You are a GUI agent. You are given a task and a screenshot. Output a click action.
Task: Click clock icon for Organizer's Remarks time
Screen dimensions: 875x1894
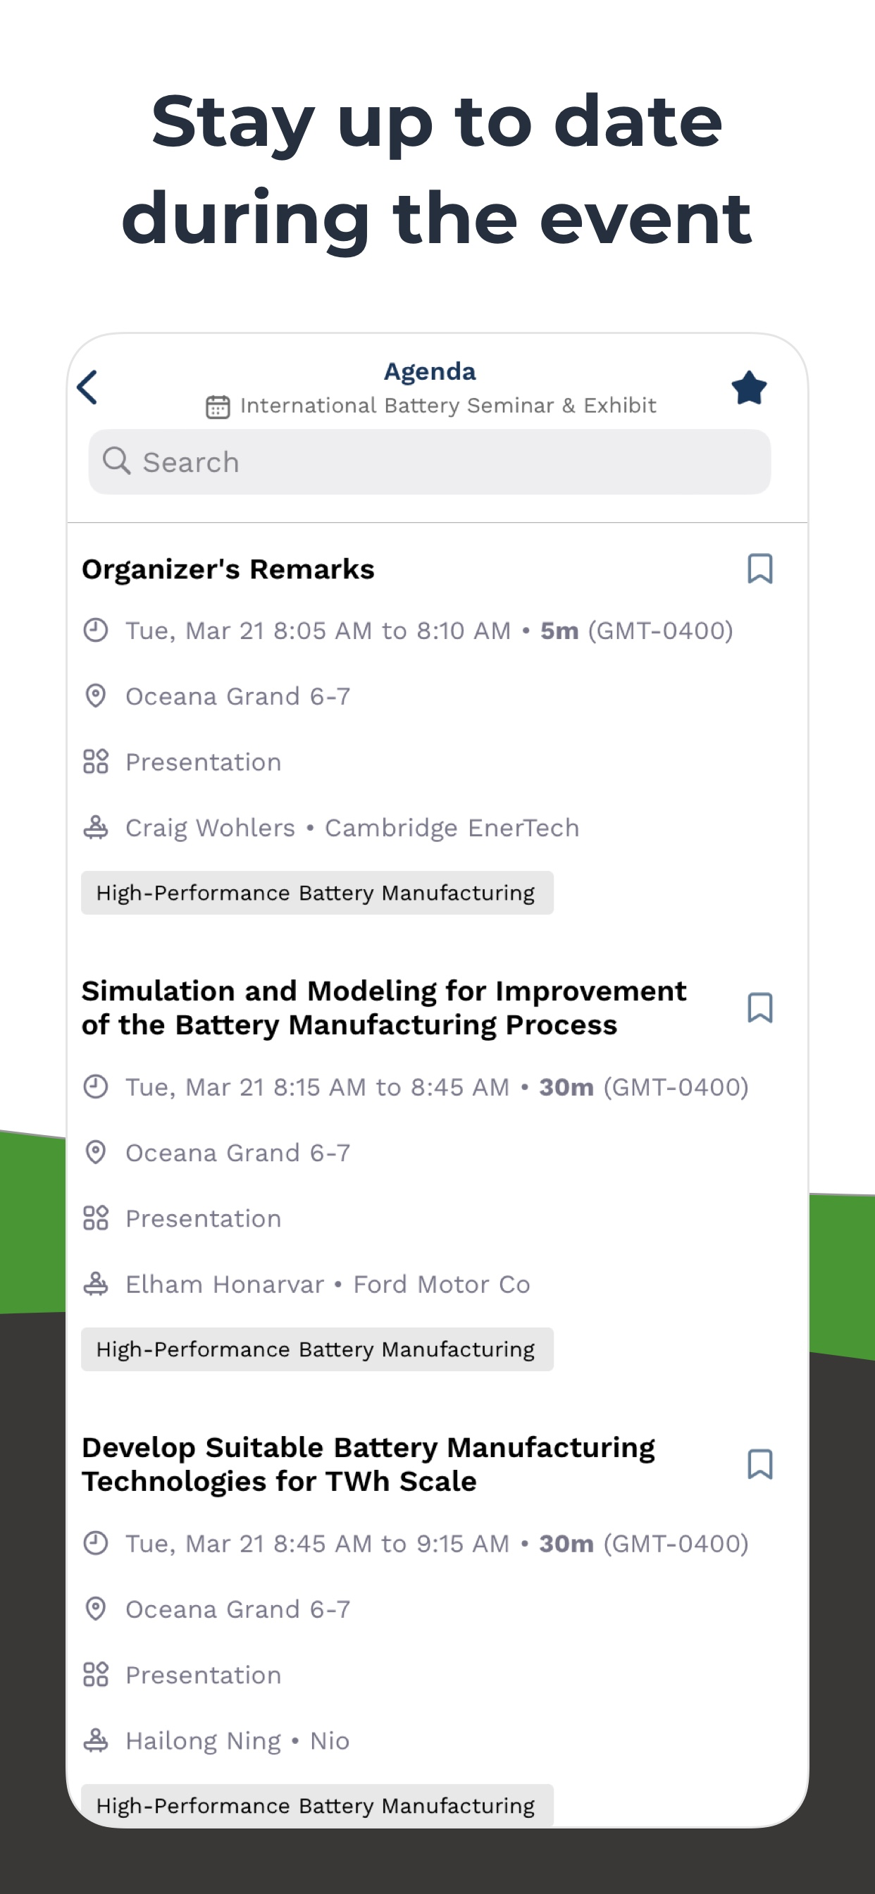click(96, 630)
